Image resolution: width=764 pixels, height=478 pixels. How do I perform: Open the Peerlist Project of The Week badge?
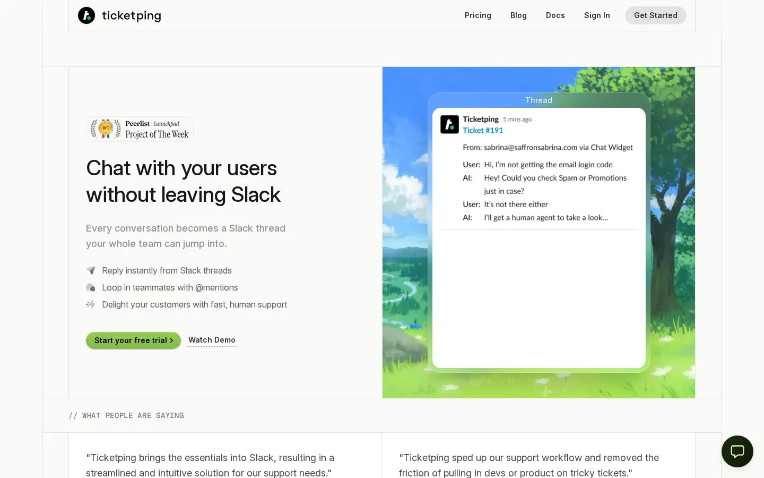[140, 129]
